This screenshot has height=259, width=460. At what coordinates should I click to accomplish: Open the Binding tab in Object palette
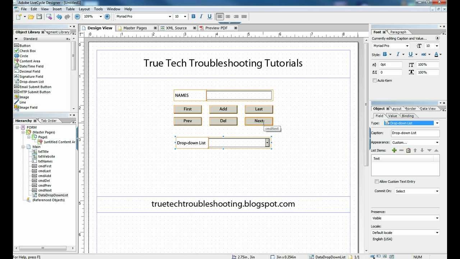click(x=408, y=116)
